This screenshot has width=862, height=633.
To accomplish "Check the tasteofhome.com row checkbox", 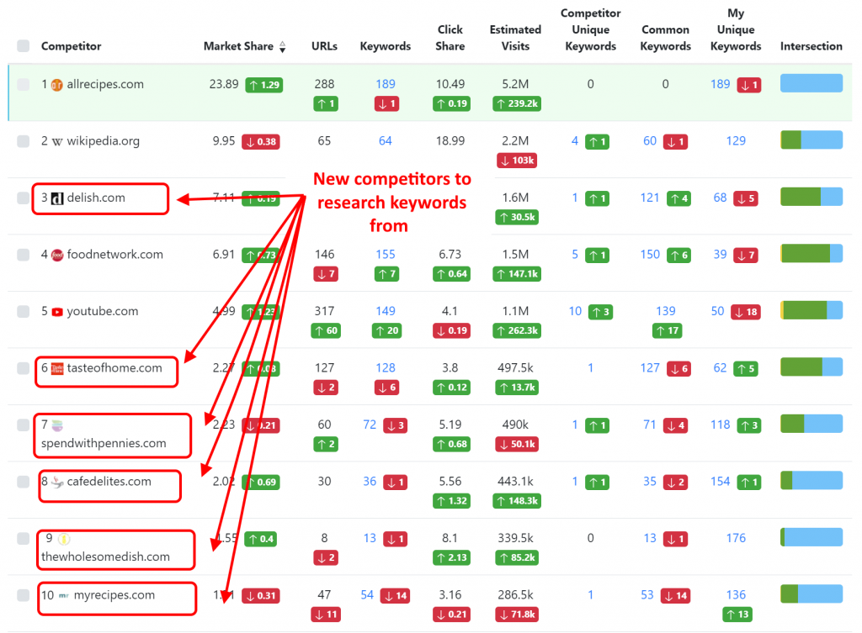I will [x=23, y=368].
